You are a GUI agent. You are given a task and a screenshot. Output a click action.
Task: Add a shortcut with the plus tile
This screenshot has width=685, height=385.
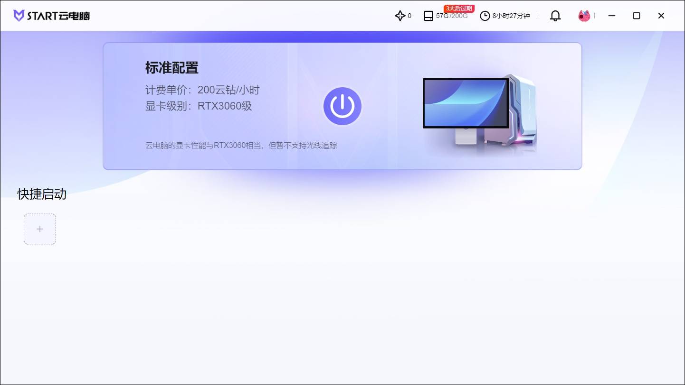(x=40, y=229)
